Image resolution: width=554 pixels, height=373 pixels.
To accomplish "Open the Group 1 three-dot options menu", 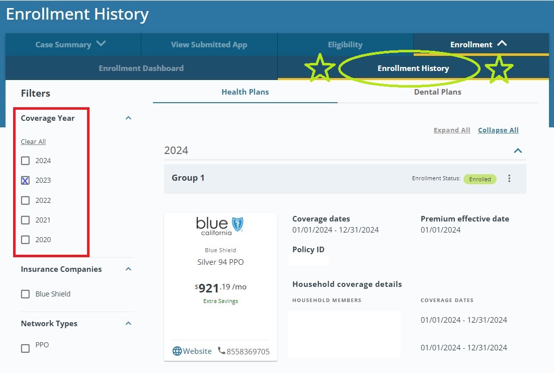I will point(509,179).
